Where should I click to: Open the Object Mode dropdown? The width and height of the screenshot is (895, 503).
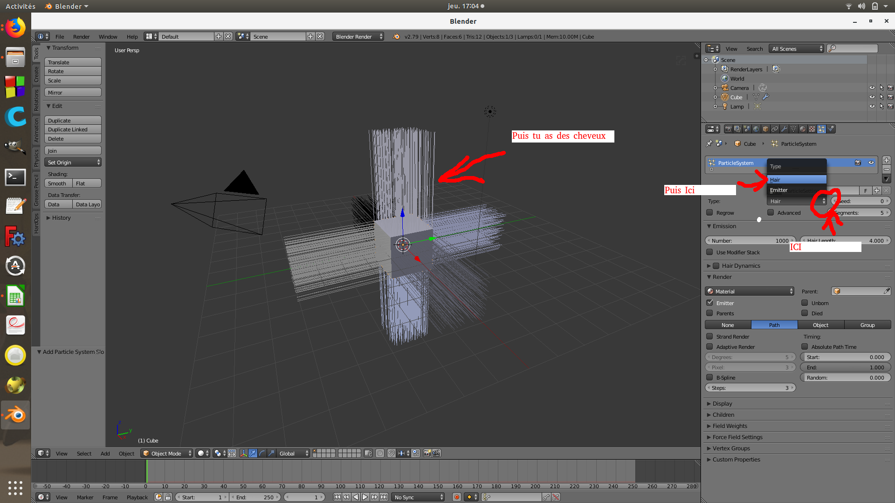(x=166, y=453)
